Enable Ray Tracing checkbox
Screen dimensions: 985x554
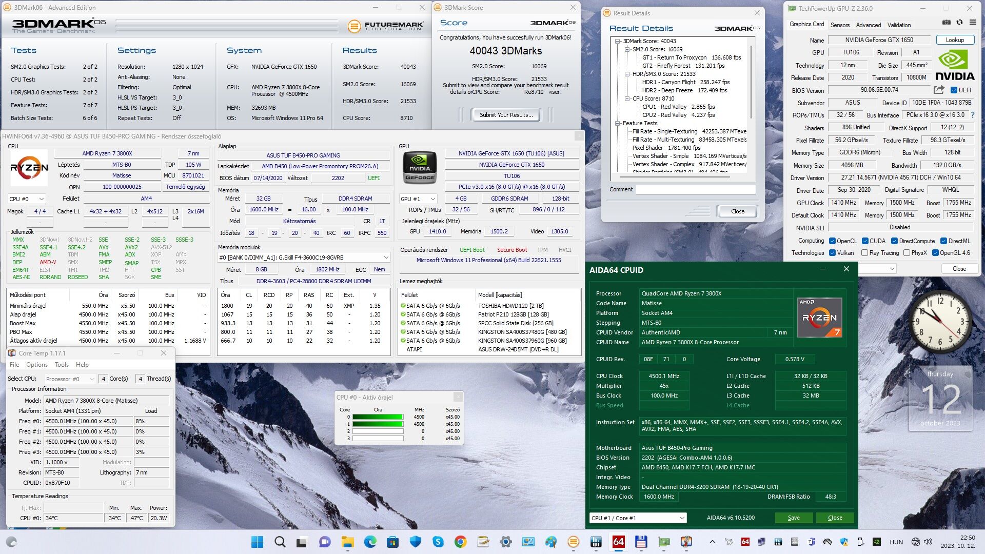tap(864, 253)
